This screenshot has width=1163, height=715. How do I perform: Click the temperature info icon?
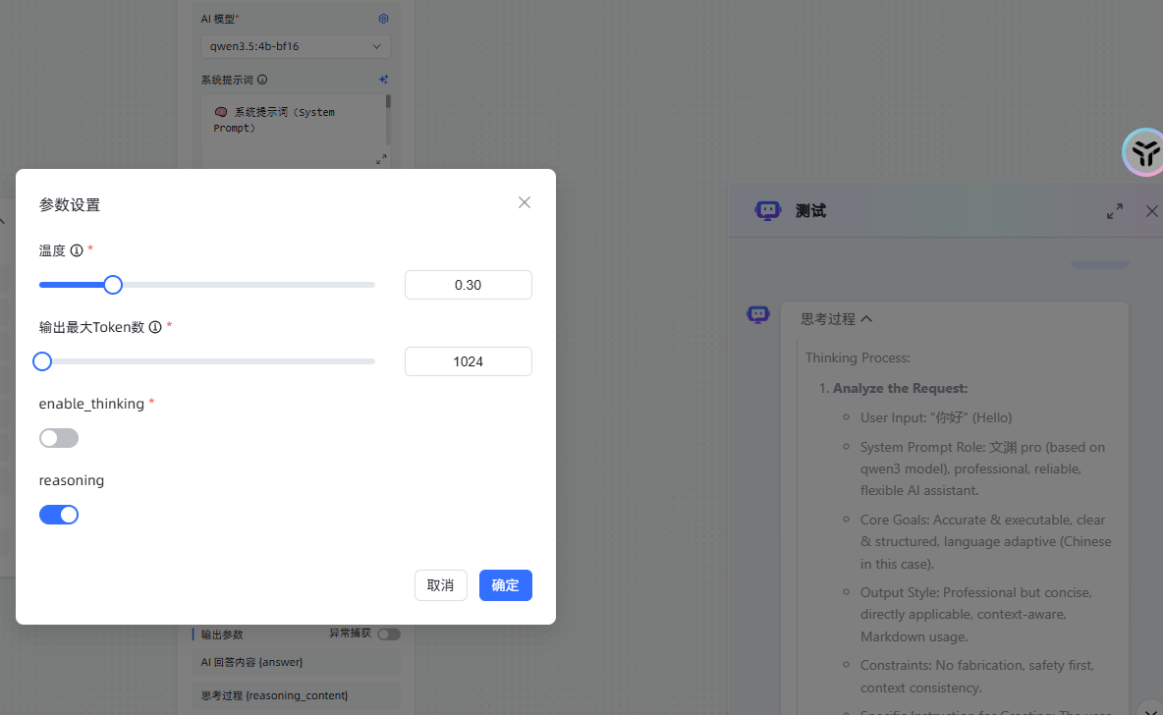point(77,250)
